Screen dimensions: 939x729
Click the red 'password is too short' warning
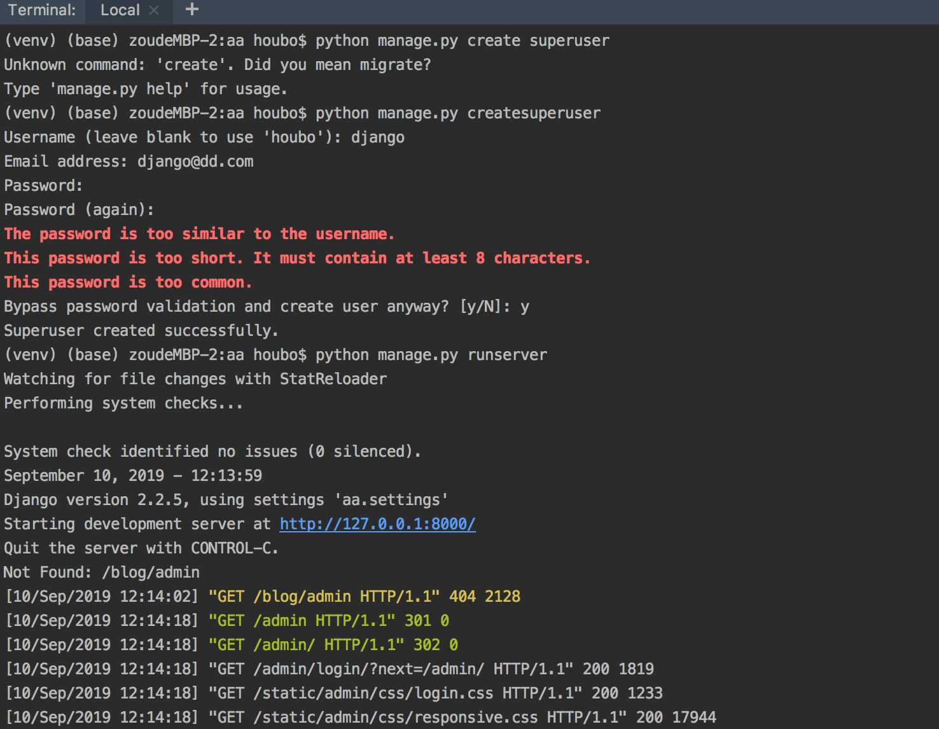[297, 258]
